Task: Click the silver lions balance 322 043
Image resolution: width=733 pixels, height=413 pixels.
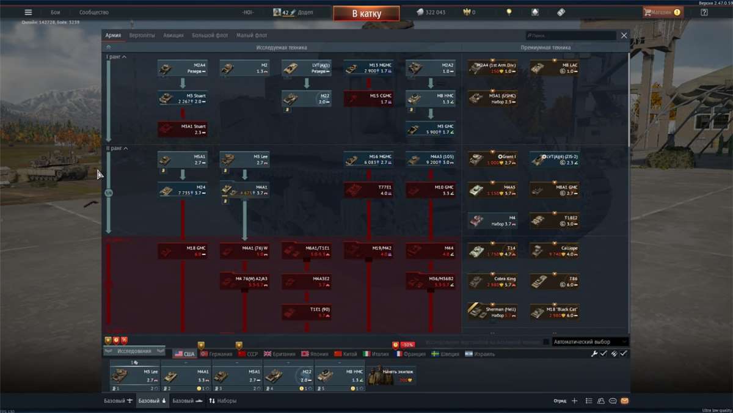Action: [x=431, y=12]
